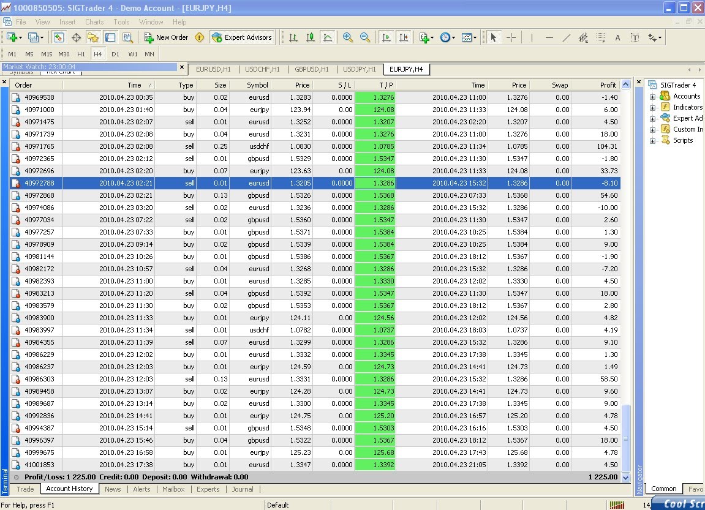This screenshot has width=705, height=510.
Task: Switch to candlesticks chart icon
Action: point(310,38)
